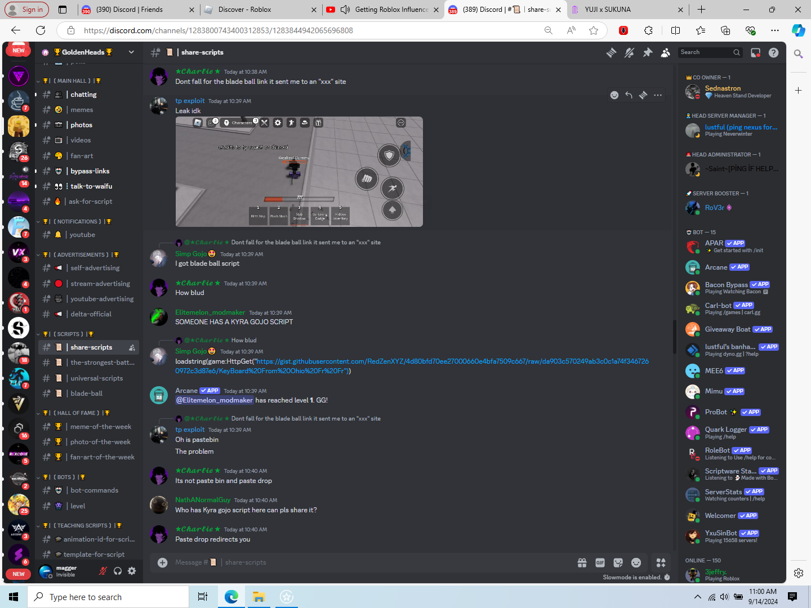Open the memes channel
Screen dimensions: 811x608
[88, 110]
